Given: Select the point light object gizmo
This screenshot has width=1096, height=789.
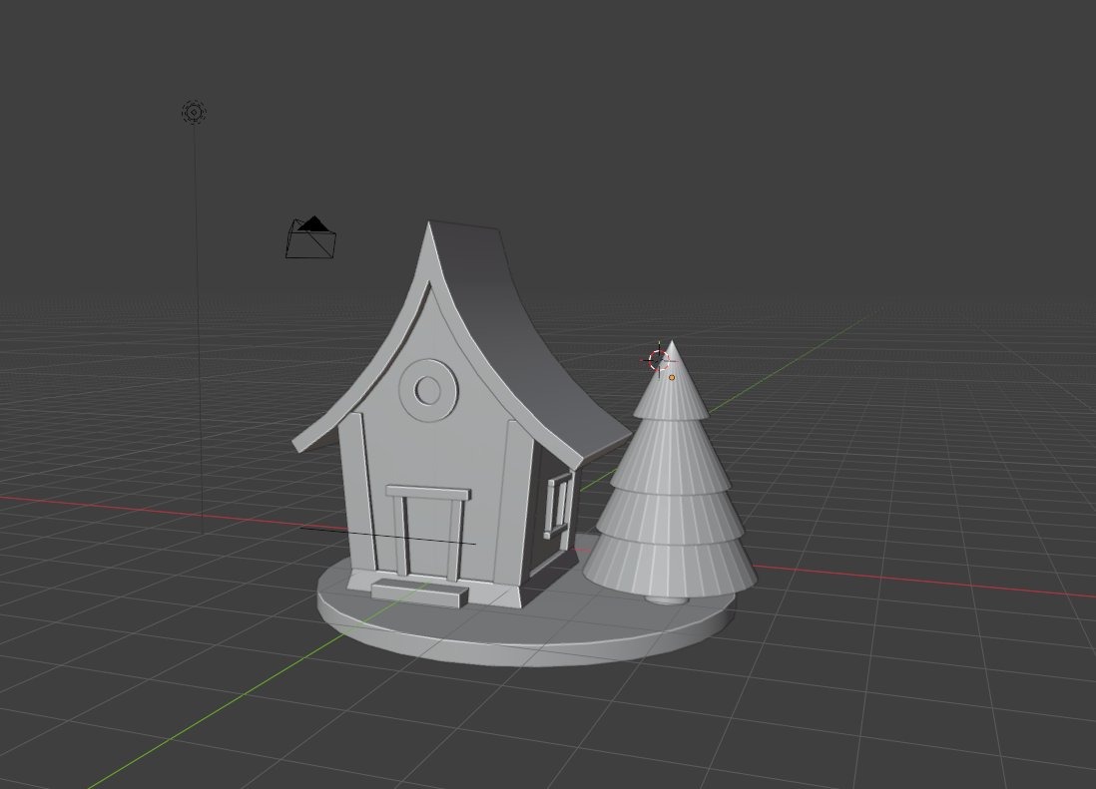Looking at the screenshot, I should (x=194, y=113).
